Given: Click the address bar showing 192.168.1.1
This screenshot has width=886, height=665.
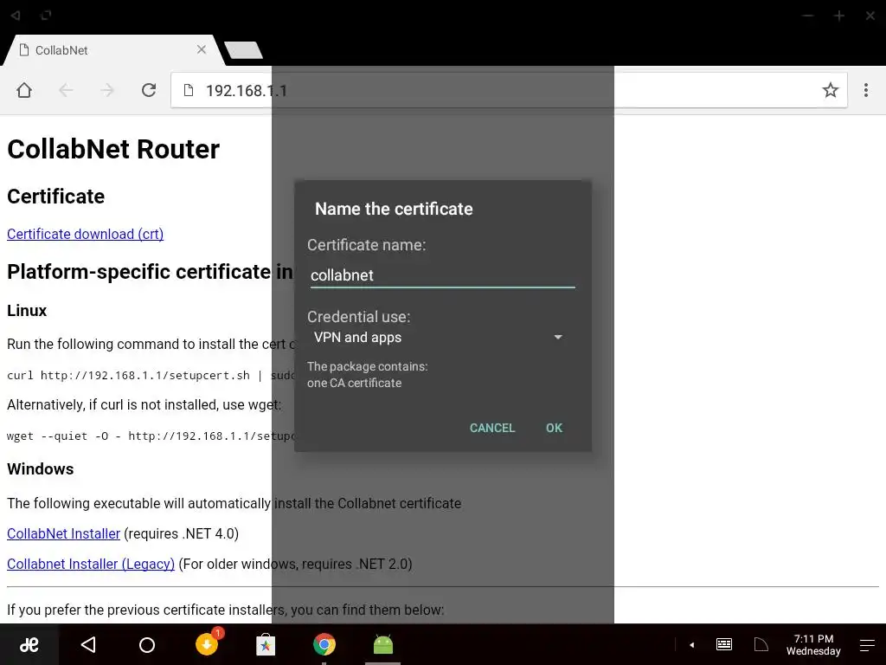Looking at the screenshot, I should (509, 90).
